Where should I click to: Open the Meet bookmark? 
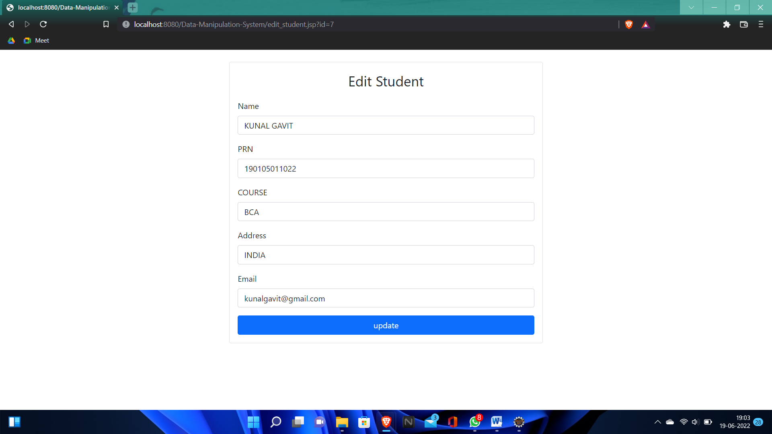(x=37, y=41)
